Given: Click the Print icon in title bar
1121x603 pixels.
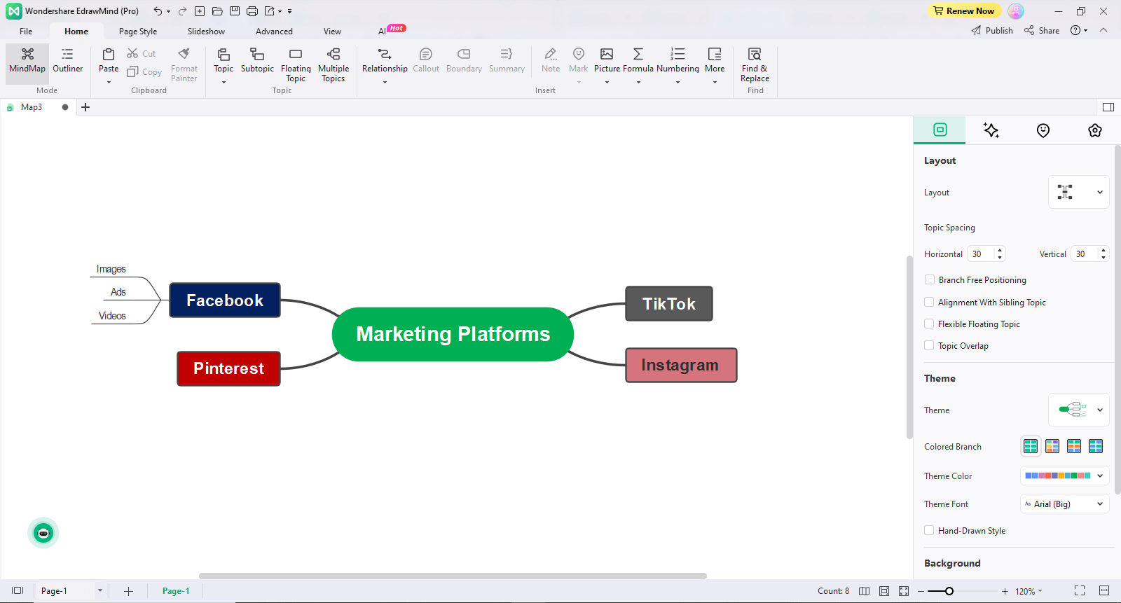Looking at the screenshot, I should tap(252, 11).
